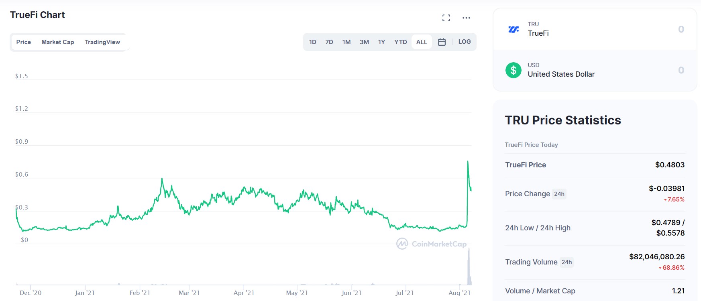Click the TRU Price Statistics heading
Screen dimensions: 701x301
[563, 120]
